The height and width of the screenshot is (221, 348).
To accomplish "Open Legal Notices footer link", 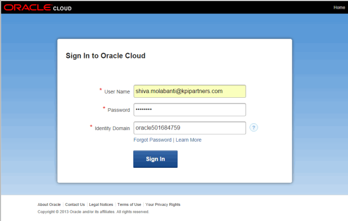I will point(101,205).
